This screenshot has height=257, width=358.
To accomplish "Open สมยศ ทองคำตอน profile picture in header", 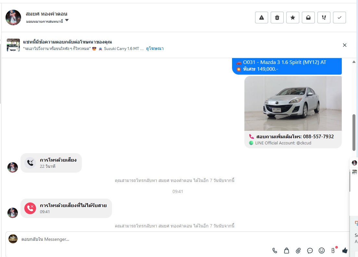I will [x=13, y=17].
